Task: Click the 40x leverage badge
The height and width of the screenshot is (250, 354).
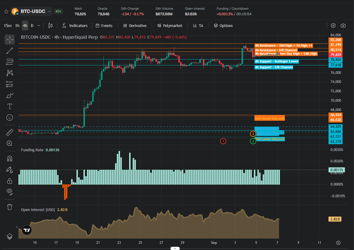Action: [58, 11]
